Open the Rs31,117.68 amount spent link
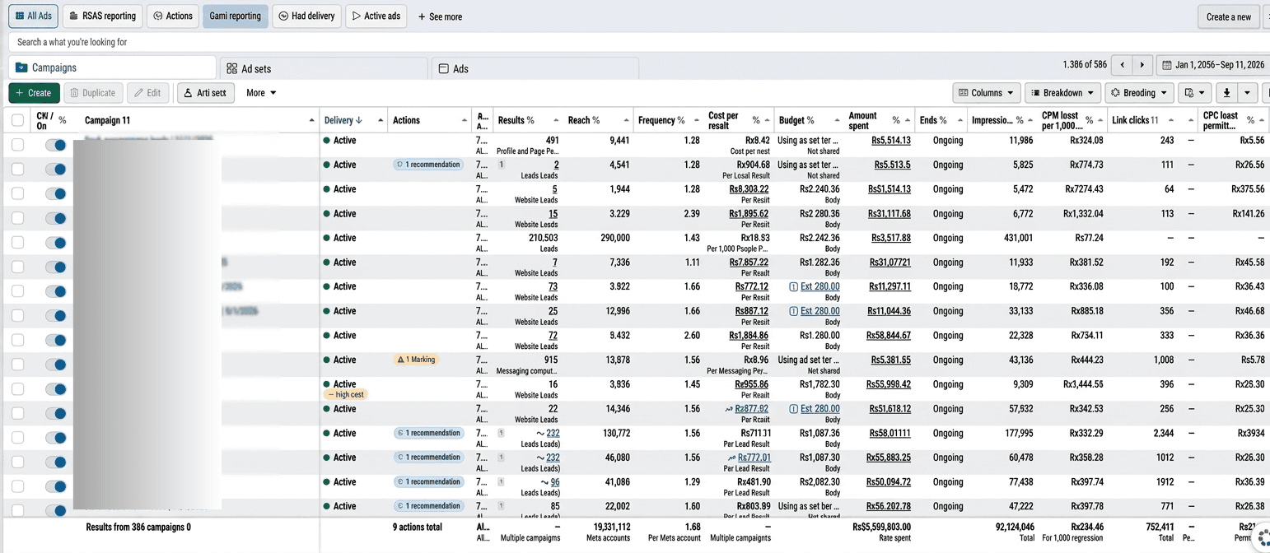The width and height of the screenshot is (1270, 553). click(889, 214)
